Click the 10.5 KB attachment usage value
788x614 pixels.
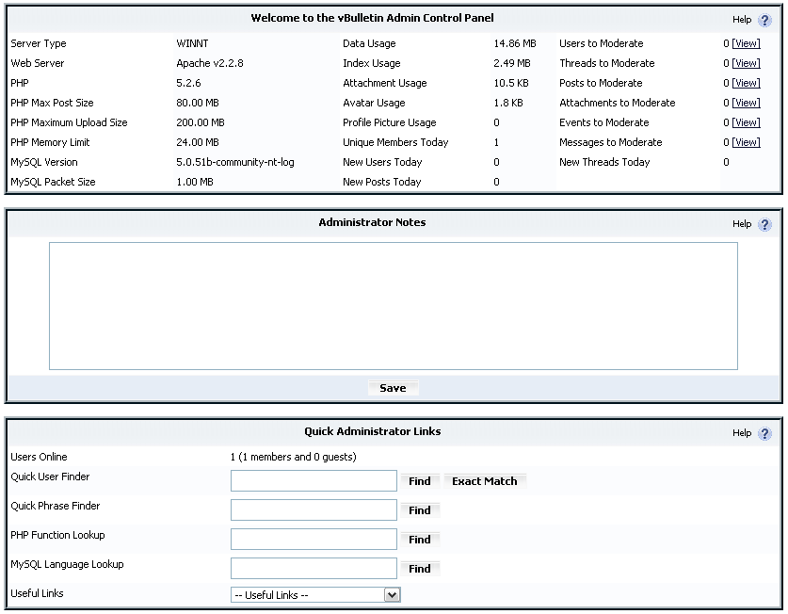pyautogui.click(x=511, y=83)
